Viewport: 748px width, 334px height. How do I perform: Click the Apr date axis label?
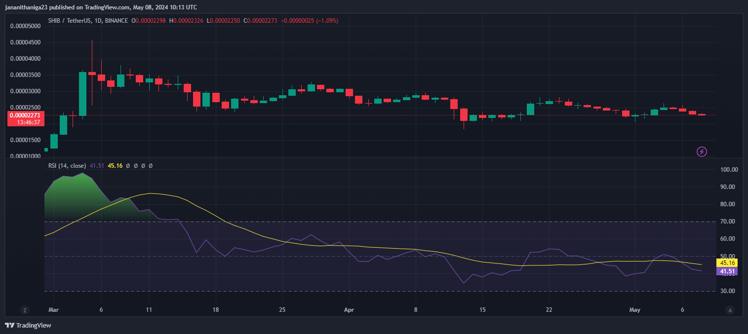349,310
